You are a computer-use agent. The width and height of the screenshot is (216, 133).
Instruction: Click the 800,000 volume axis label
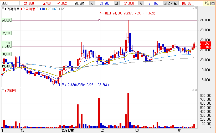[206, 95]
